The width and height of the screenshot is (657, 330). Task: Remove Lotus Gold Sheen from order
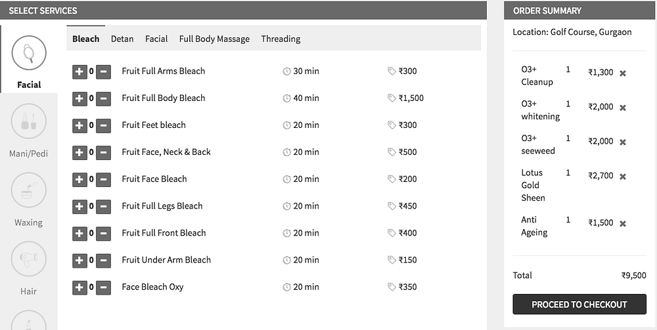(x=623, y=176)
